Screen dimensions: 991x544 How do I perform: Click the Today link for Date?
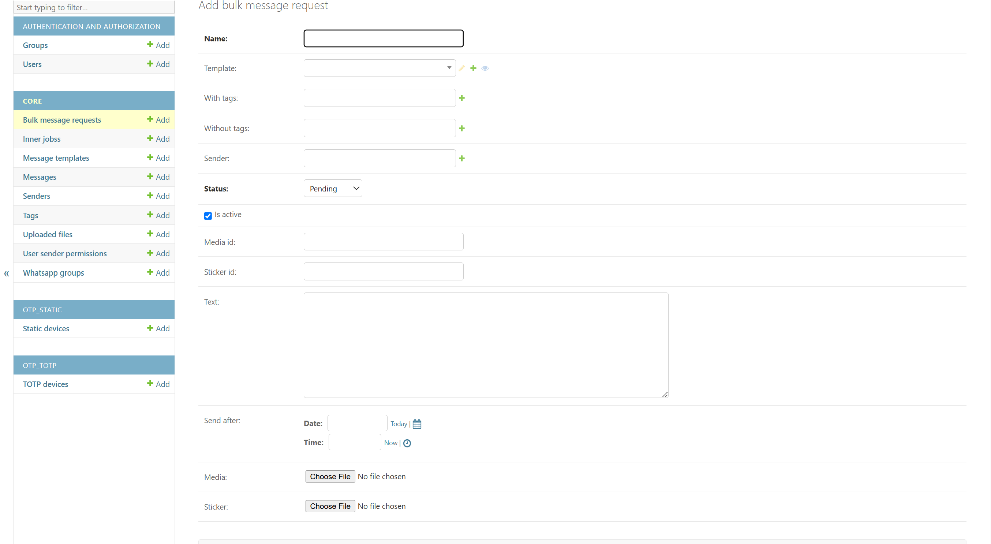coord(399,424)
